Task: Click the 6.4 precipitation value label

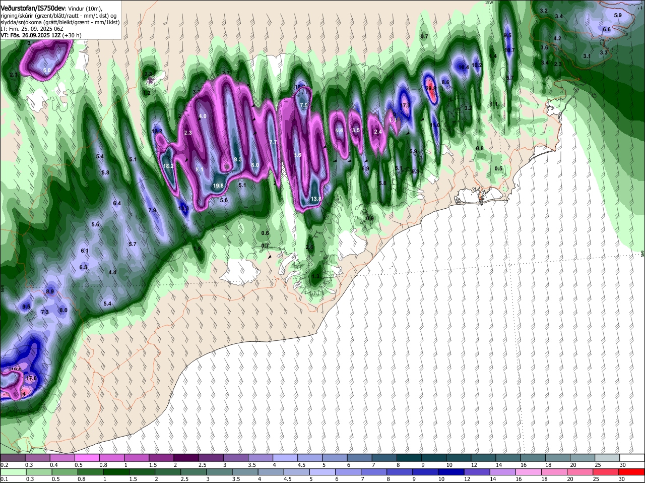Action: pyautogui.click(x=117, y=203)
